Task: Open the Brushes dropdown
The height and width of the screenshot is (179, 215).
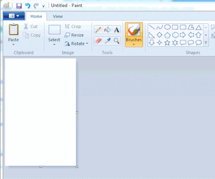Action: 134,43
